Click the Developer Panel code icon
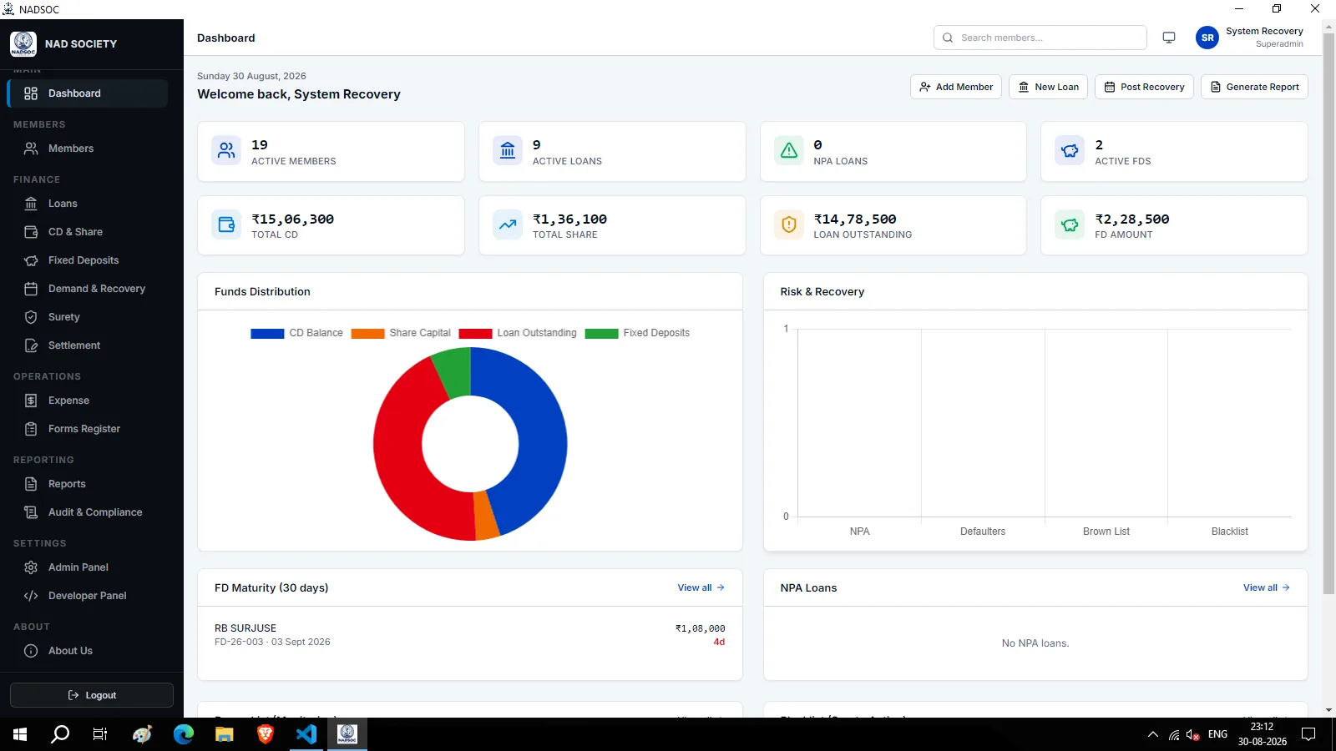 tap(31, 596)
